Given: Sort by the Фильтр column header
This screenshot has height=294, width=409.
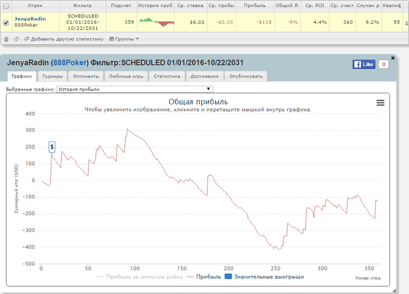Looking at the screenshot, I should [82, 6].
